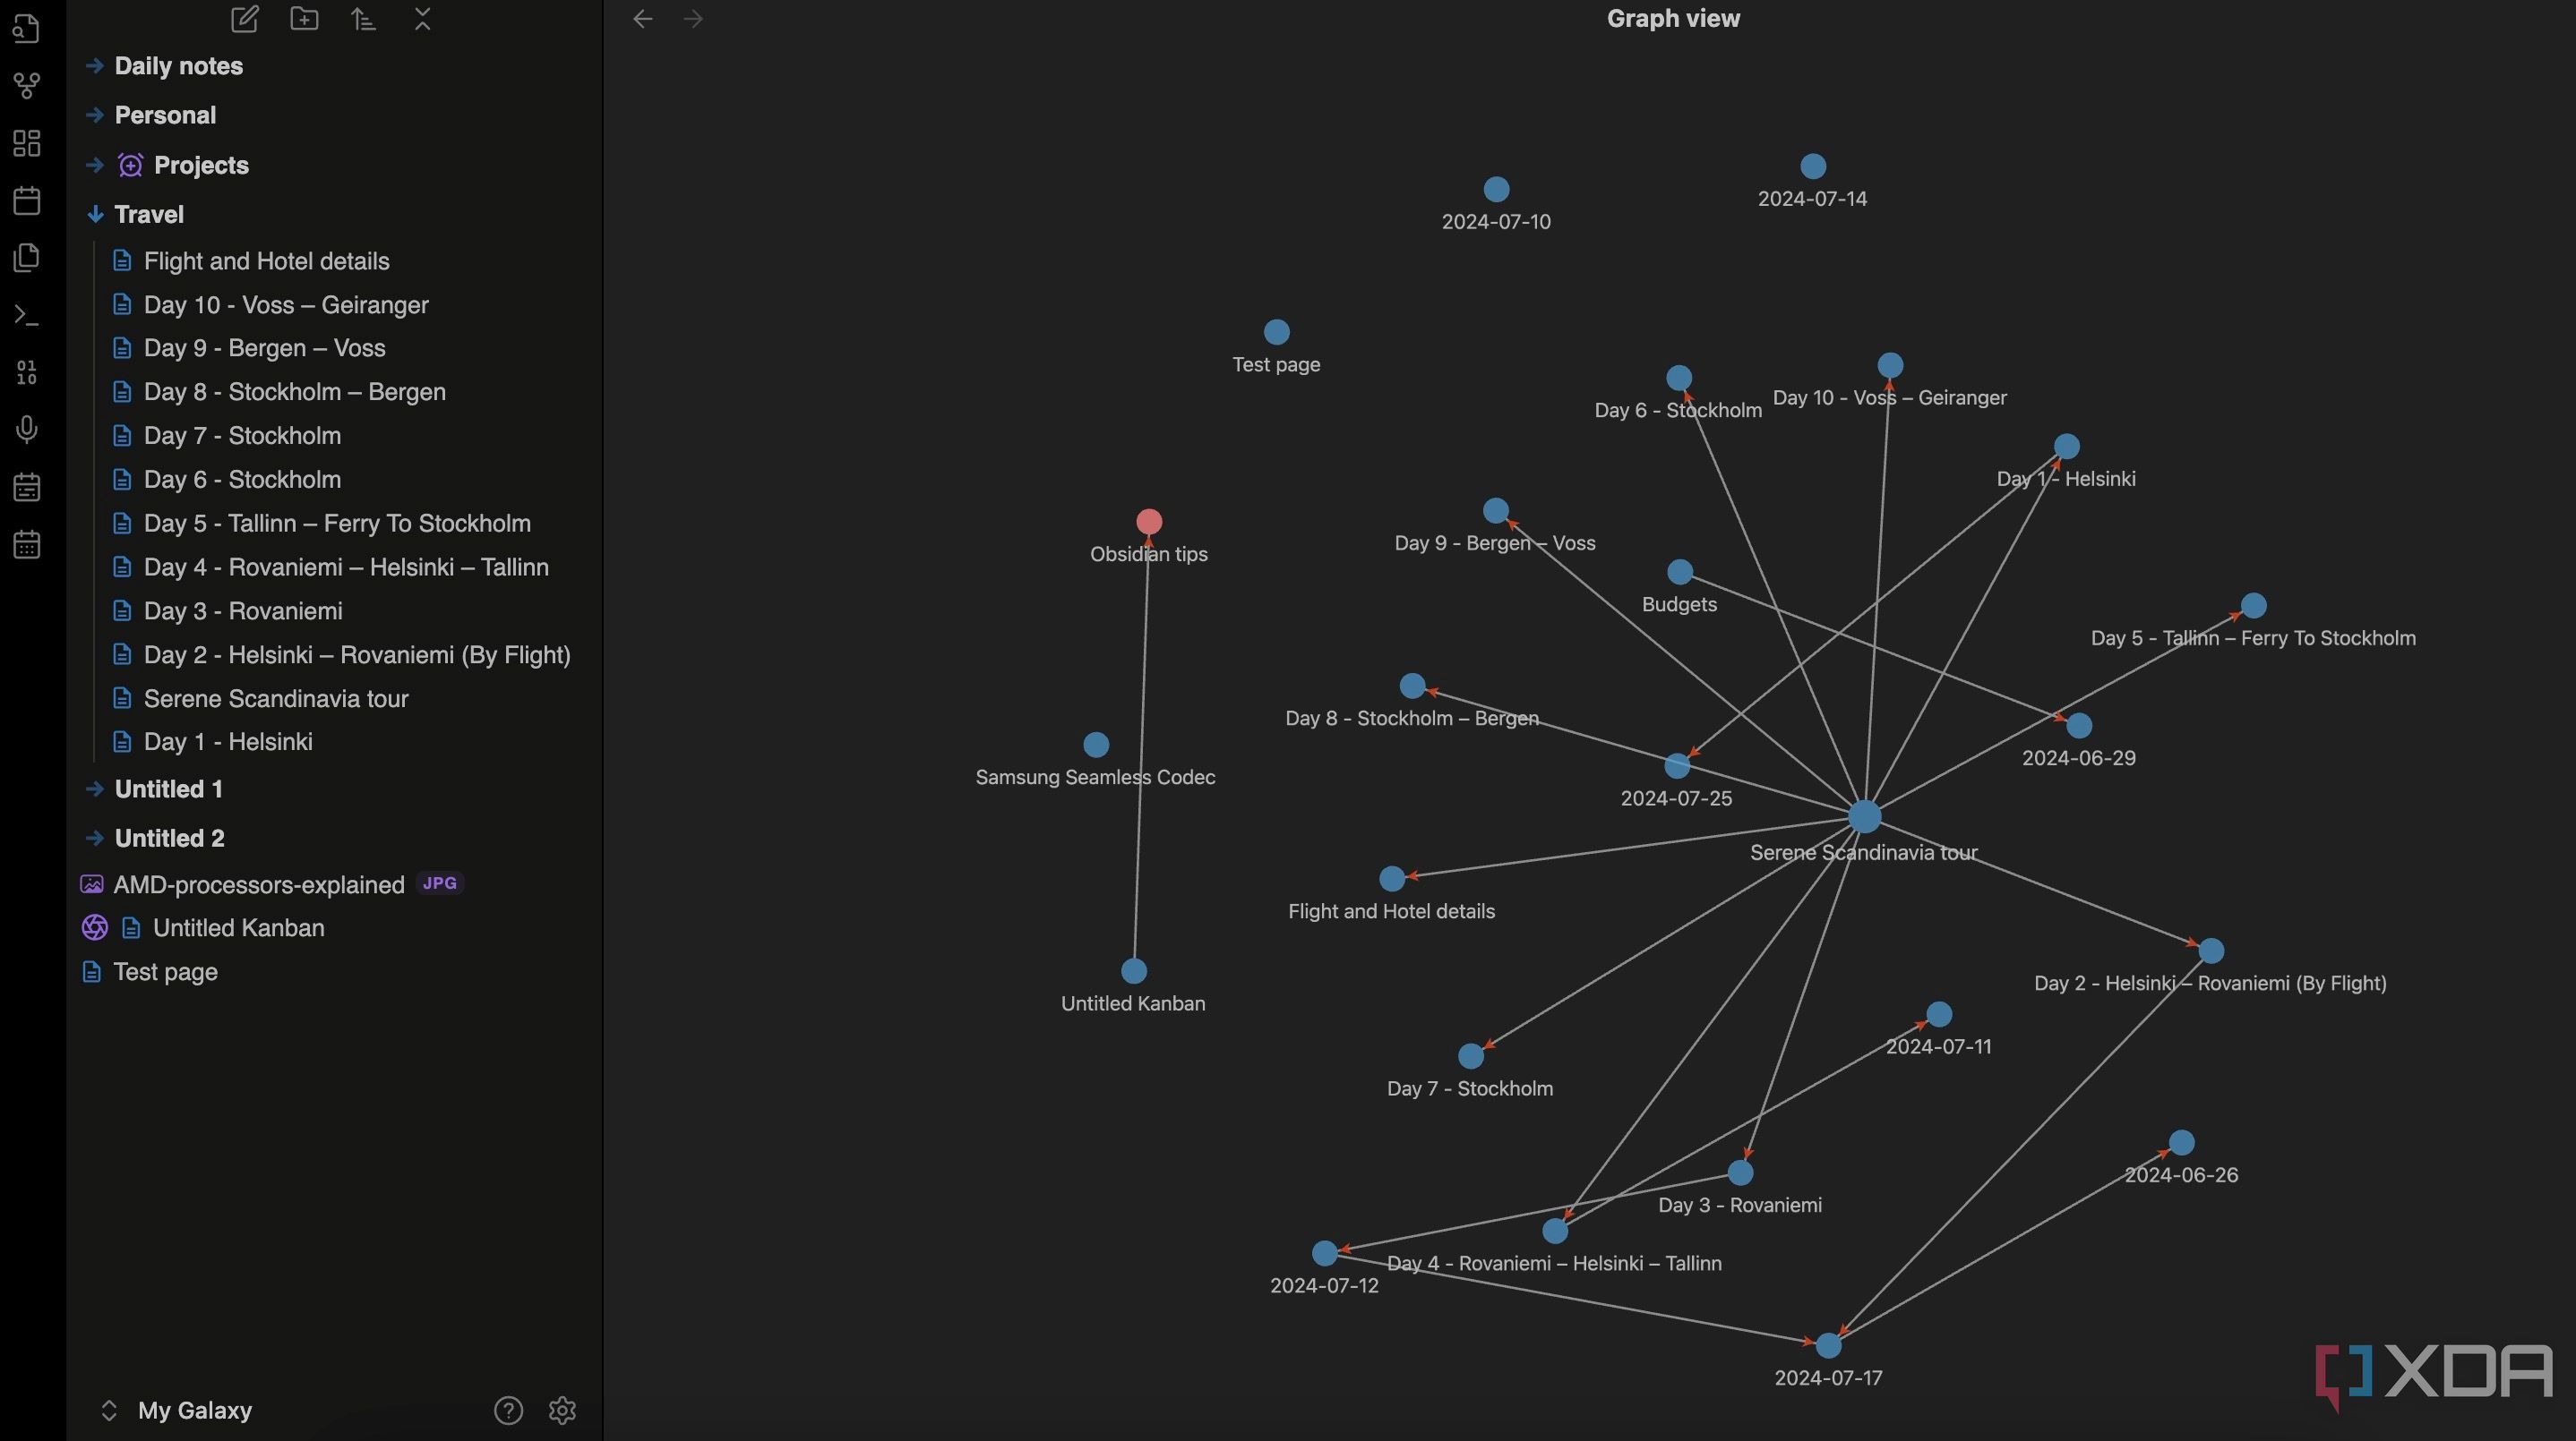The image size is (2576, 1441).
Task: Expand the Daily notes section
Action: coord(92,65)
